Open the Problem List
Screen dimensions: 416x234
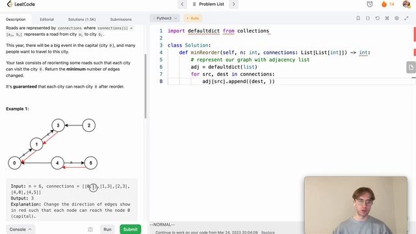coord(208,5)
